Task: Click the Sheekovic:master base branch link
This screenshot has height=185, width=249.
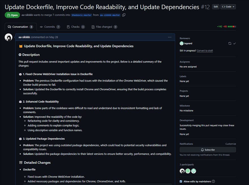Action: pos(81,15)
